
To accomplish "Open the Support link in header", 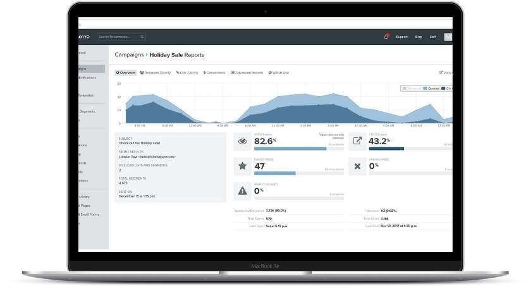I will pos(401,37).
